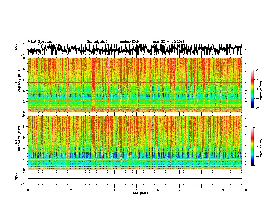
Task: Click time axis tick label "8"
Action: click(201, 190)
